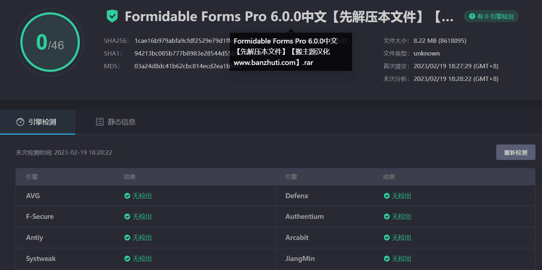Click the green check icon in the Arcabit row
The height and width of the screenshot is (270, 542).
click(x=387, y=238)
